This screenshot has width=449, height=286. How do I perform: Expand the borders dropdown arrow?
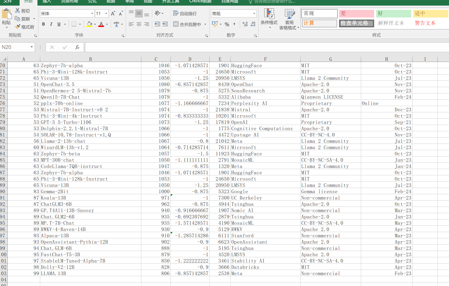pos(80,24)
